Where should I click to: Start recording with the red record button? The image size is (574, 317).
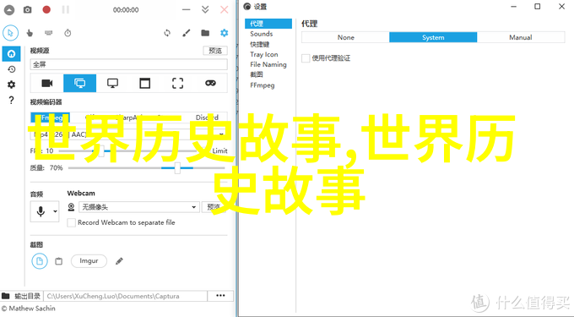coord(46,9)
